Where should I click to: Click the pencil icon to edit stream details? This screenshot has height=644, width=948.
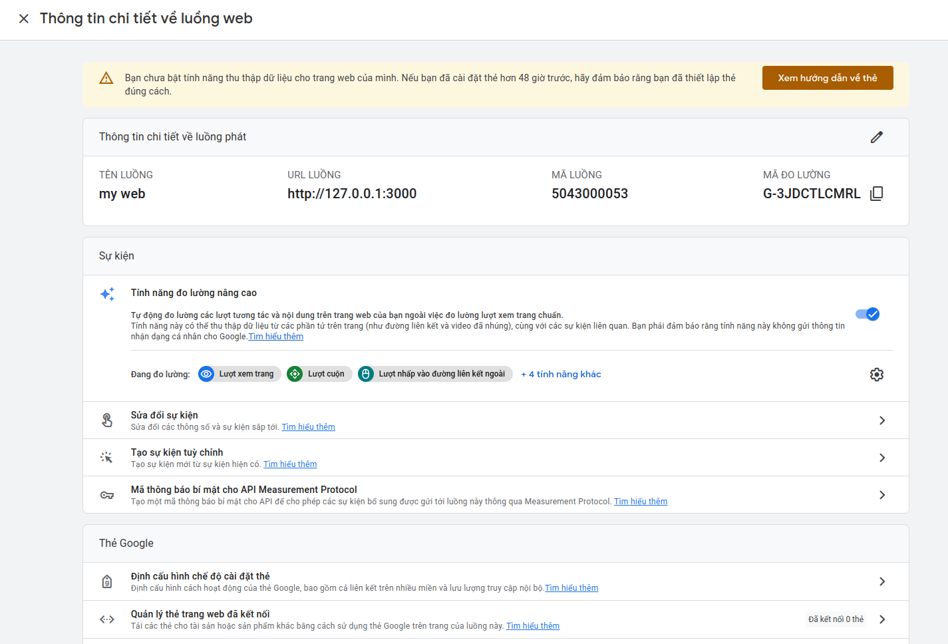coord(876,137)
